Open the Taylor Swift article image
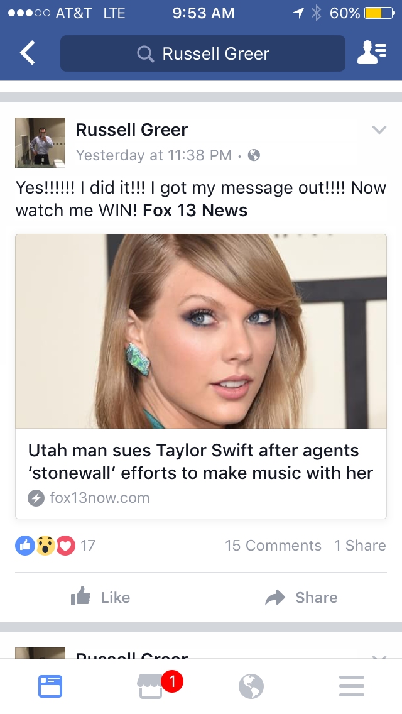402x714 pixels. [201, 331]
